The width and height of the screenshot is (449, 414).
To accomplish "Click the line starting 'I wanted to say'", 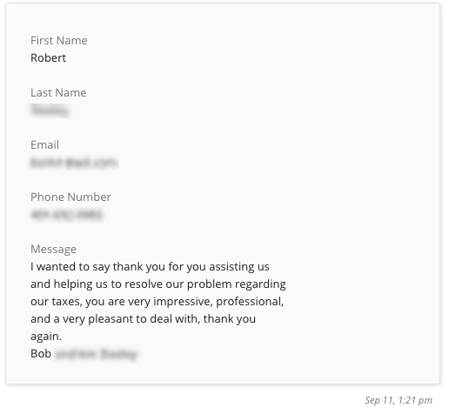I will coord(150,266).
